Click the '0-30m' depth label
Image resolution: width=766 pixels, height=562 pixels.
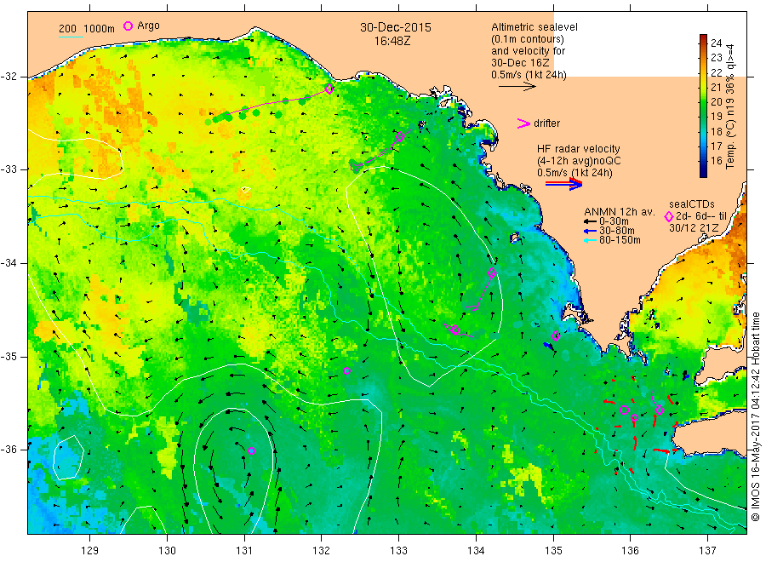click(x=614, y=221)
